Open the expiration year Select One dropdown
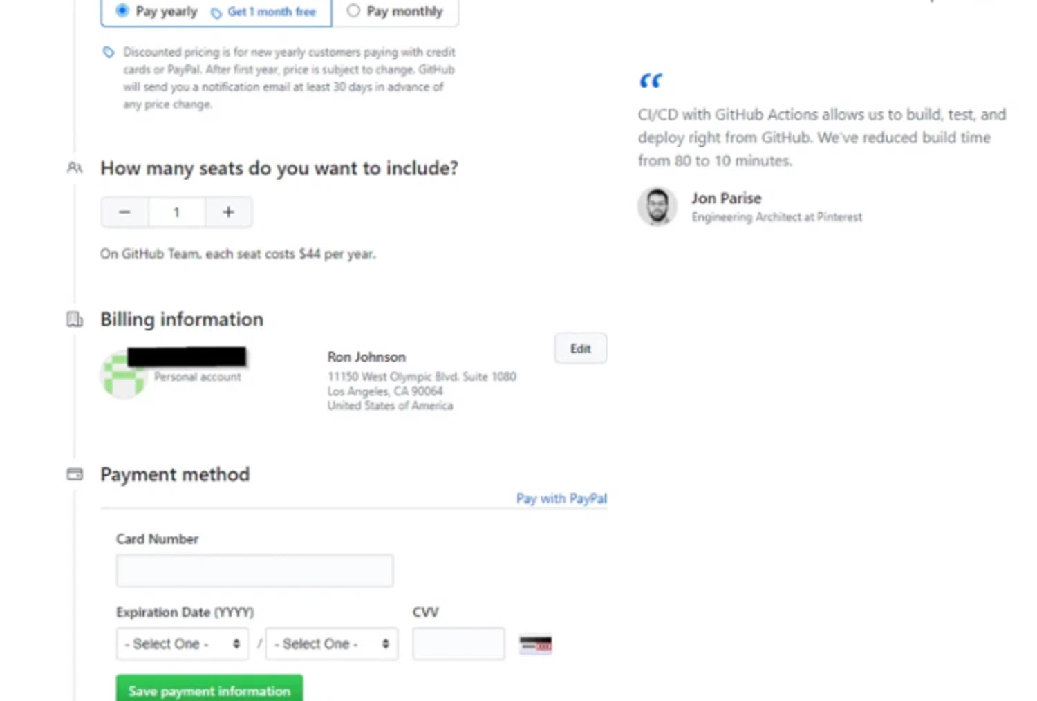This screenshot has width=1037, height=701. tap(332, 644)
